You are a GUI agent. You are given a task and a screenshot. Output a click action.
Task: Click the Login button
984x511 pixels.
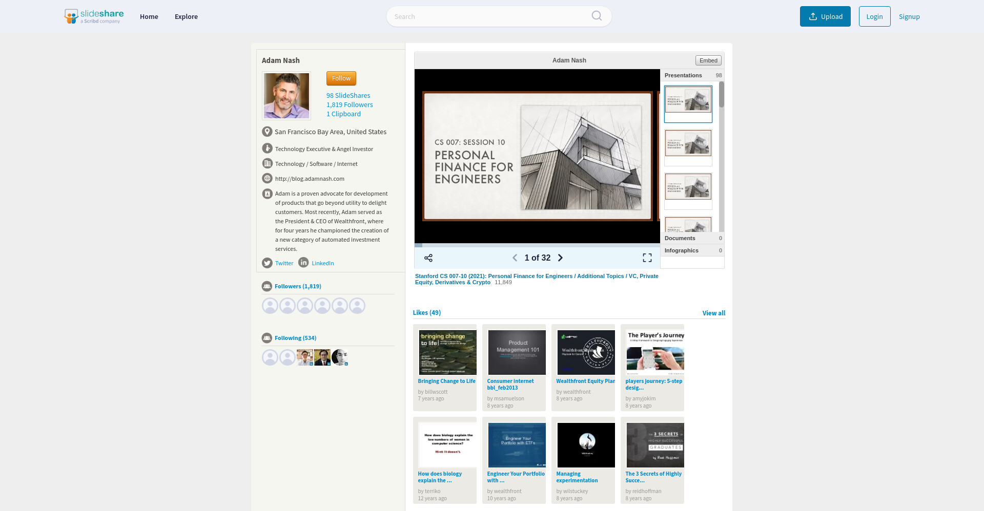pyautogui.click(x=874, y=16)
